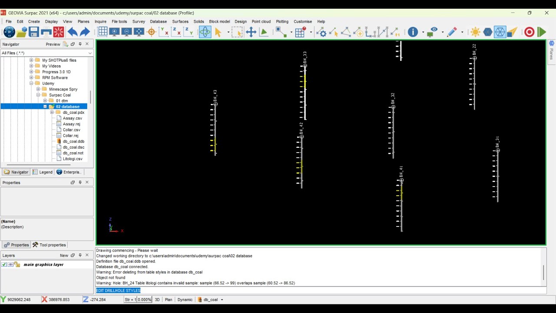Click the blue information icon
The image size is (556, 313).
413,32
